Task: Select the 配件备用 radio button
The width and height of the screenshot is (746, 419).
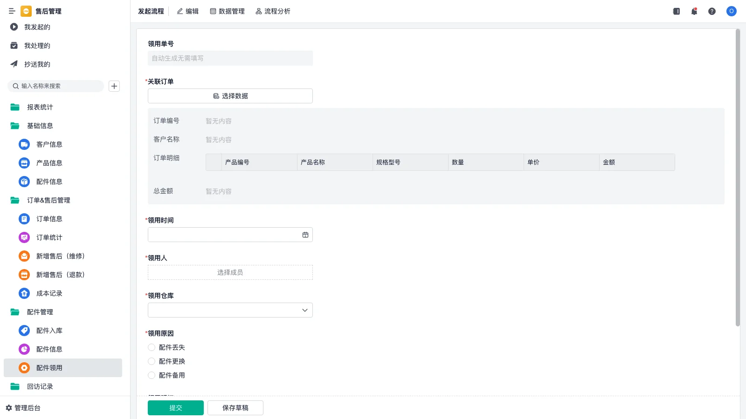Action: coord(152,375)
